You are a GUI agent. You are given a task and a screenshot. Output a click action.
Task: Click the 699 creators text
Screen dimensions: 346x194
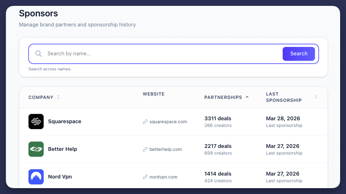point(218,153)
